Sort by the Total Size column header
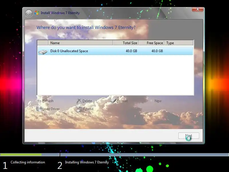Image resolution: width=229 pixels, height=172 pixels. click(126, 43)
